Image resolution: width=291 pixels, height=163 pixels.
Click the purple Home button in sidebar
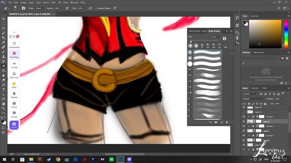click(14, 125)
